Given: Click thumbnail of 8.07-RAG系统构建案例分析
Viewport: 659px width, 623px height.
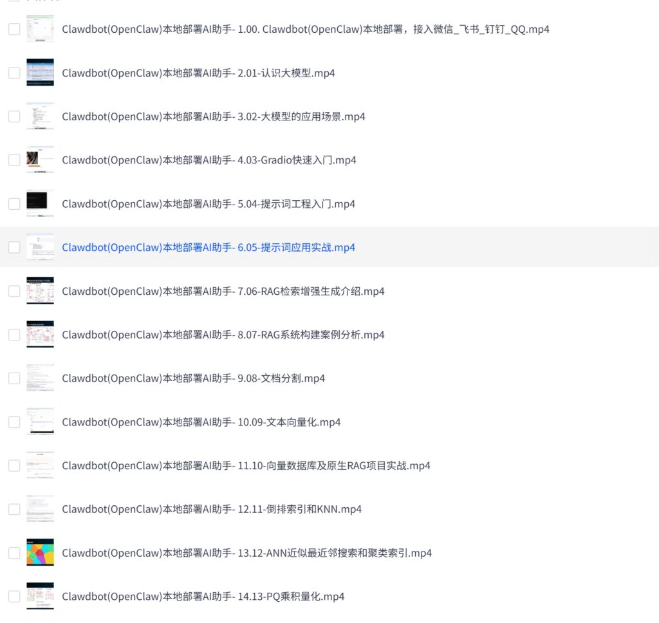Looking at the screenshot, I should click(40, 334).
